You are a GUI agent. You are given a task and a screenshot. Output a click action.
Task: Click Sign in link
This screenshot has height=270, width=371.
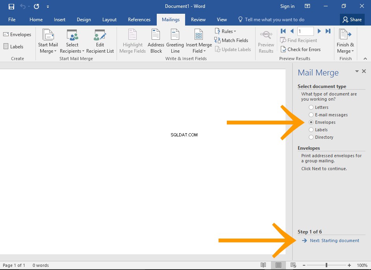click(287, 6)
